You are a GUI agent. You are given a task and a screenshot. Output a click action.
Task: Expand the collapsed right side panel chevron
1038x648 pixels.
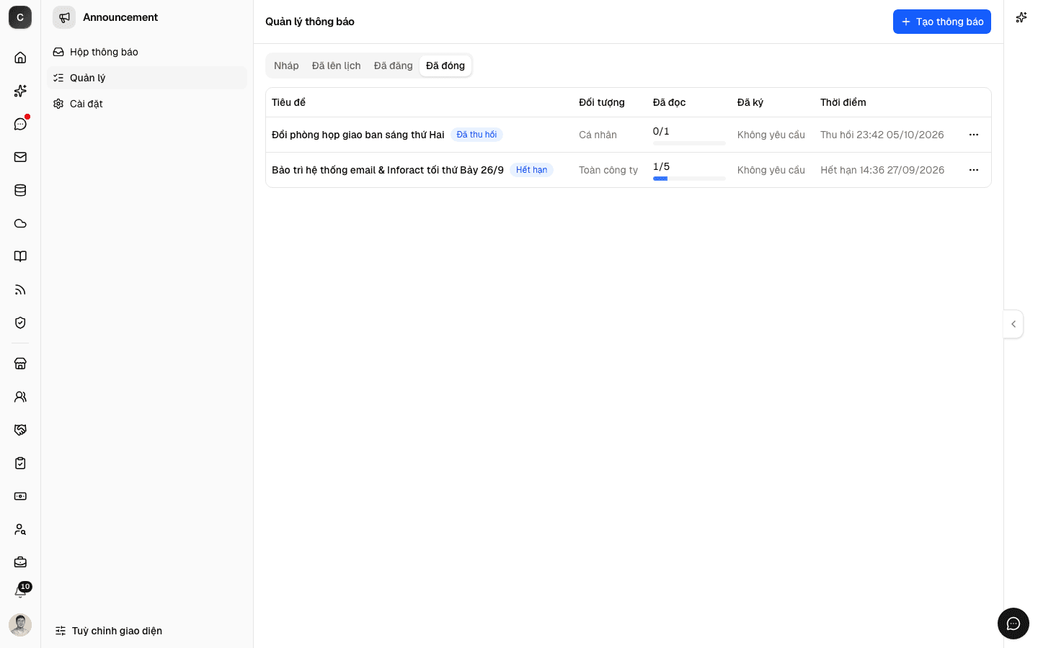(x=1013, y=324)
